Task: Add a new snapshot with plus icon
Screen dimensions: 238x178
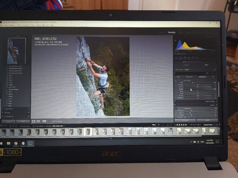Action: pyautogui.click(x=29, y=109)
